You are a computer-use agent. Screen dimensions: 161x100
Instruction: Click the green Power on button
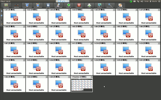pyautogui.click(x=69, y=6)
